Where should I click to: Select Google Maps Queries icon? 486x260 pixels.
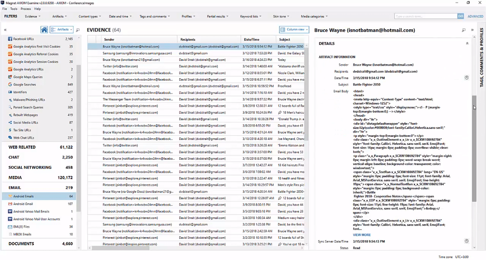[x=10, y=77]
